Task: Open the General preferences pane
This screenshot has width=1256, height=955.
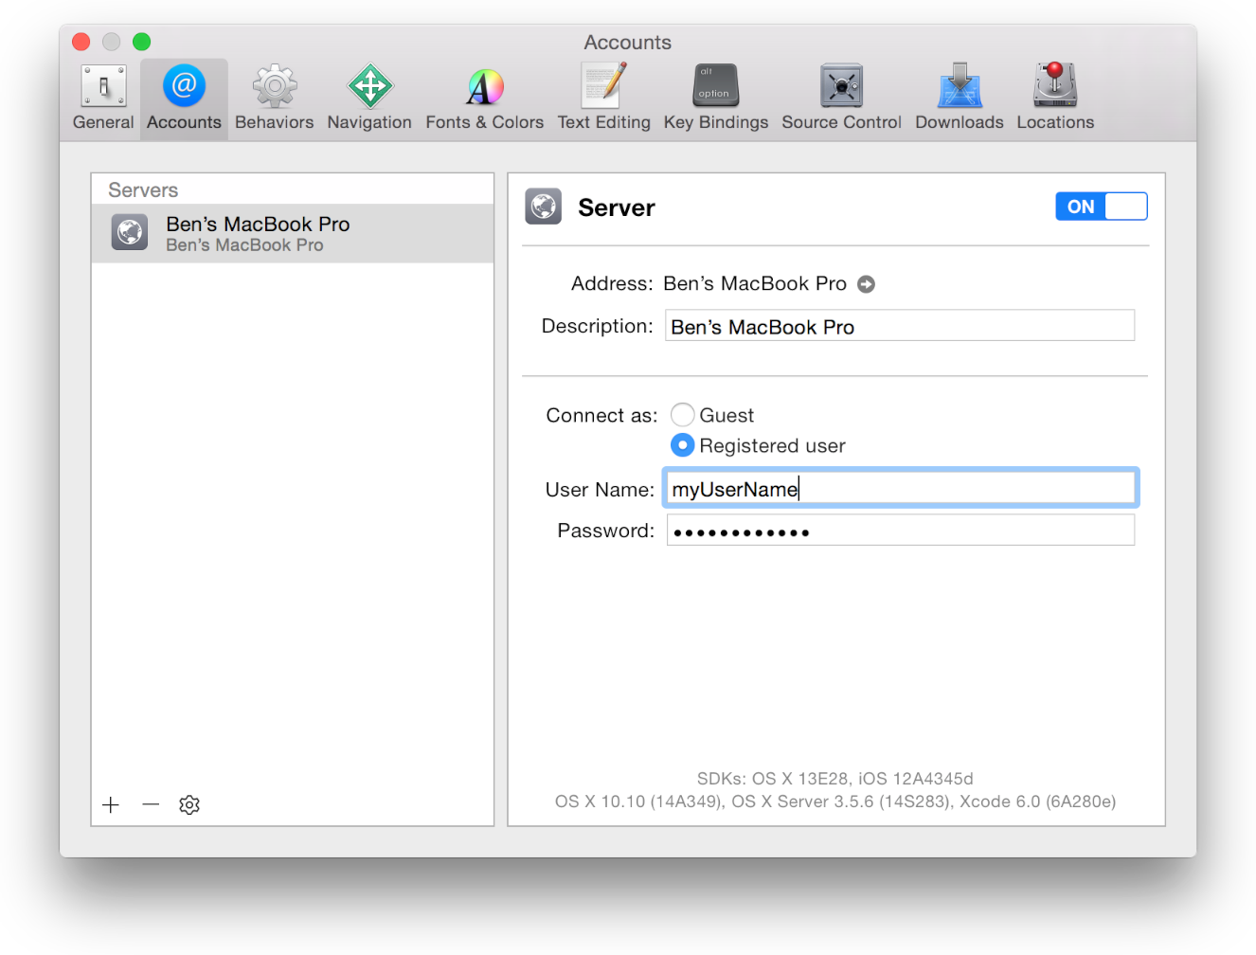Action: pyautogui.click(x=102, y=95)
